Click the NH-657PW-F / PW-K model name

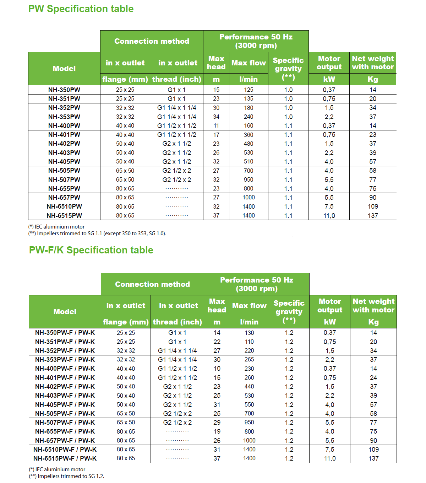[x=65, y=441]
